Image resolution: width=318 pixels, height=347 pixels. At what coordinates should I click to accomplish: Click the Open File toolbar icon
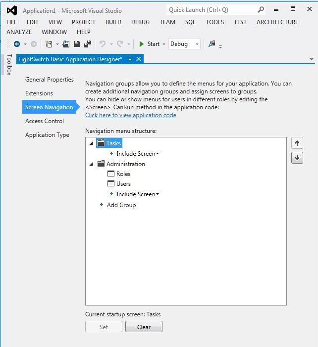click(x=66, y=44)
